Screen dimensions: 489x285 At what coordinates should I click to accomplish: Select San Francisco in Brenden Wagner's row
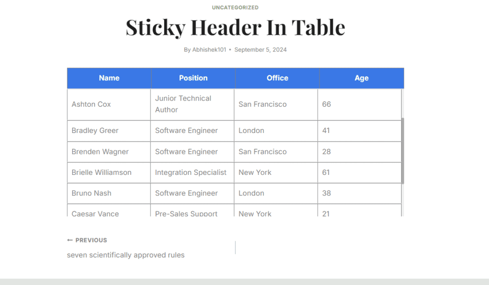click(276, 152)
